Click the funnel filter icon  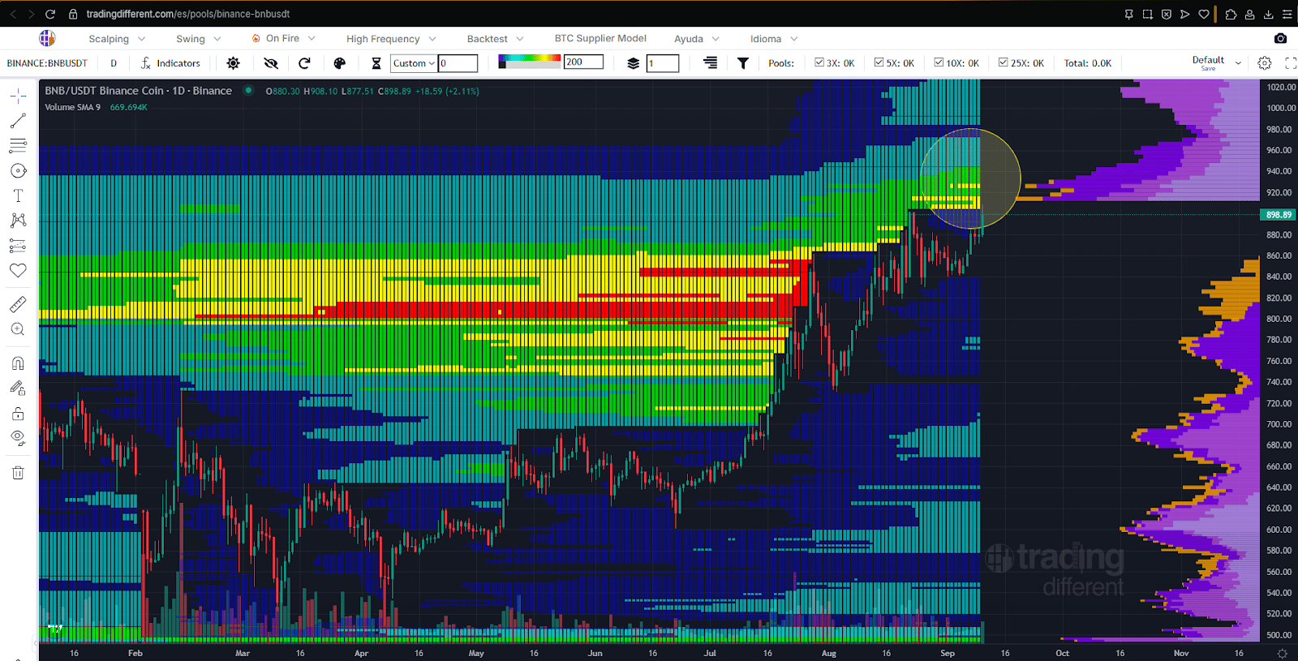[743, 63]
